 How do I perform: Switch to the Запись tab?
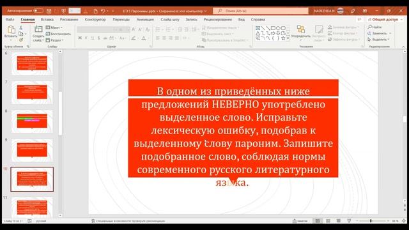[191, 20]
